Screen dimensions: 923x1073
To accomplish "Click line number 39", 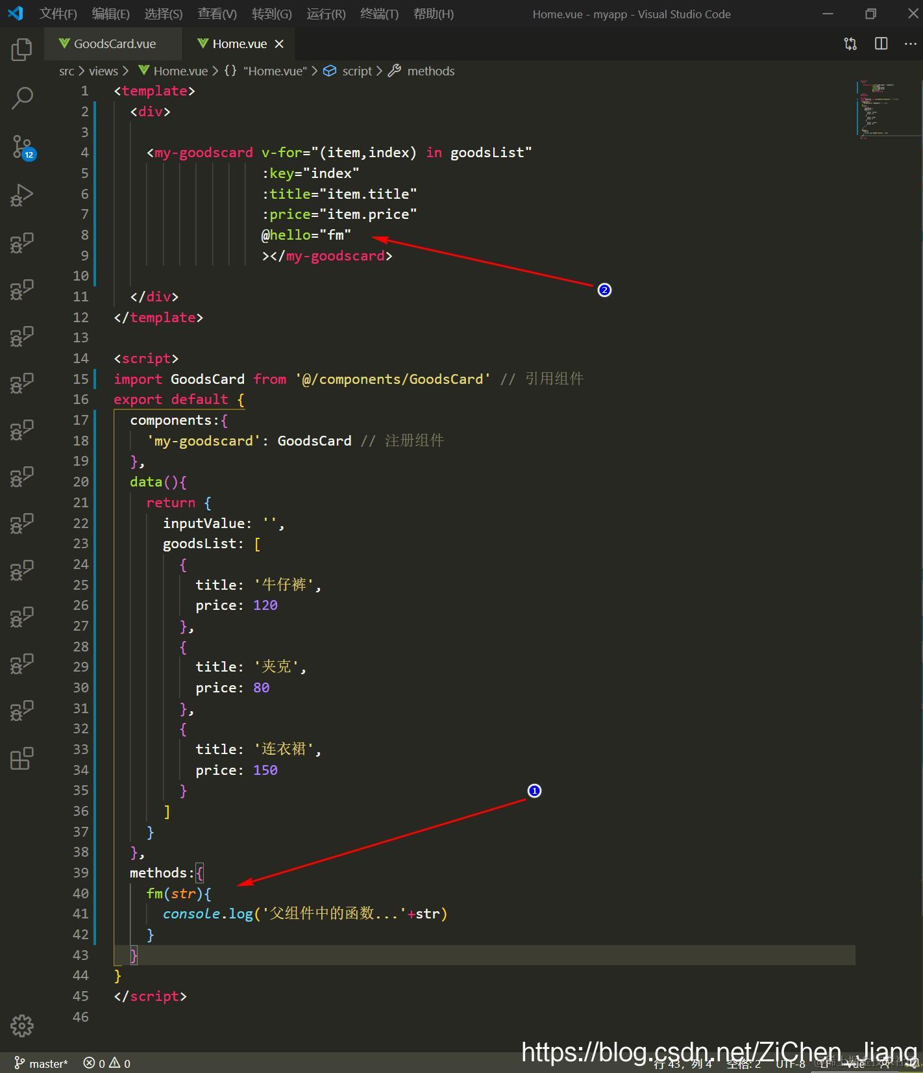I will (80, 873).
